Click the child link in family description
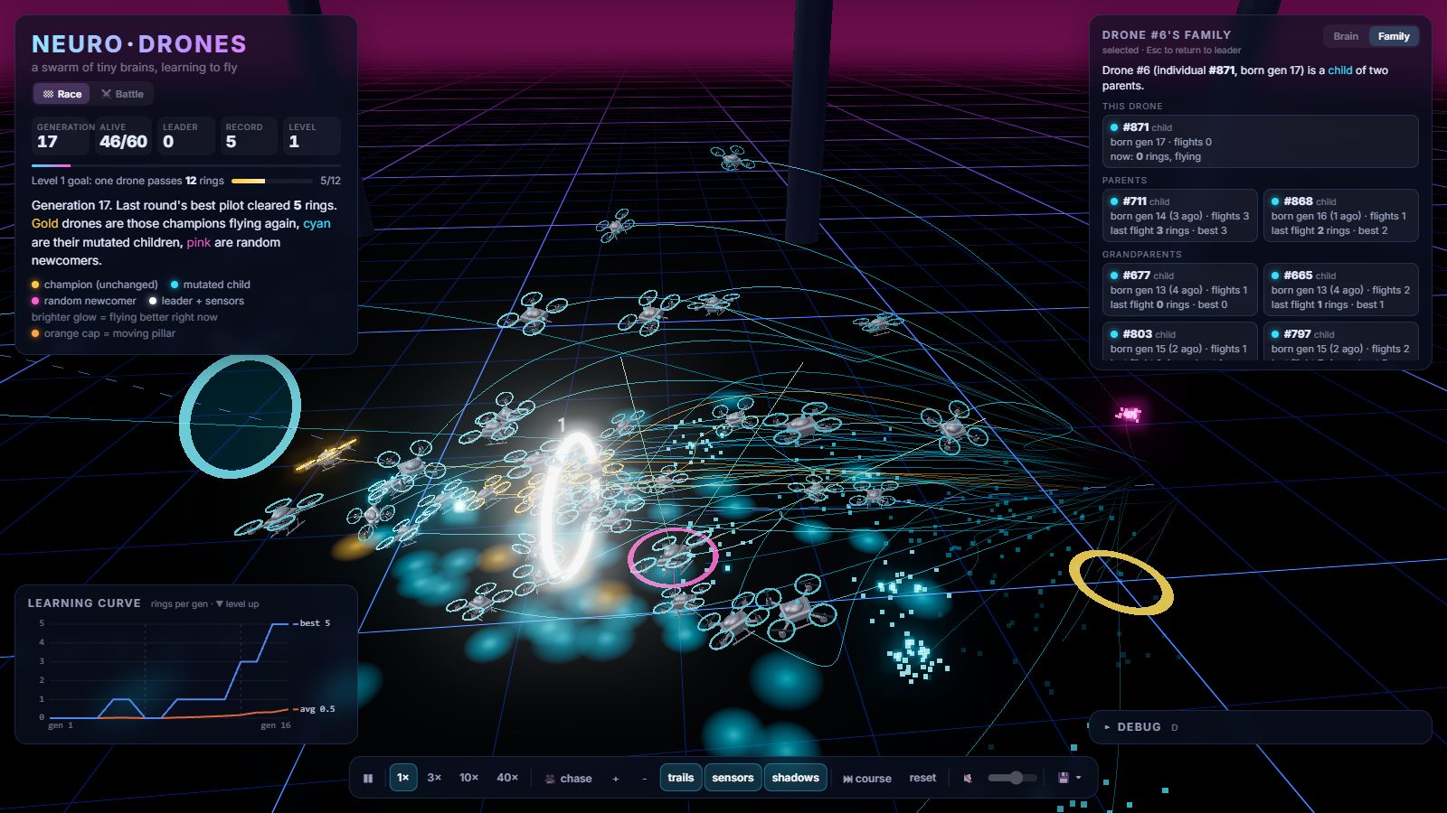This screenshot has width=1447, height=813. pos(1339,70)
